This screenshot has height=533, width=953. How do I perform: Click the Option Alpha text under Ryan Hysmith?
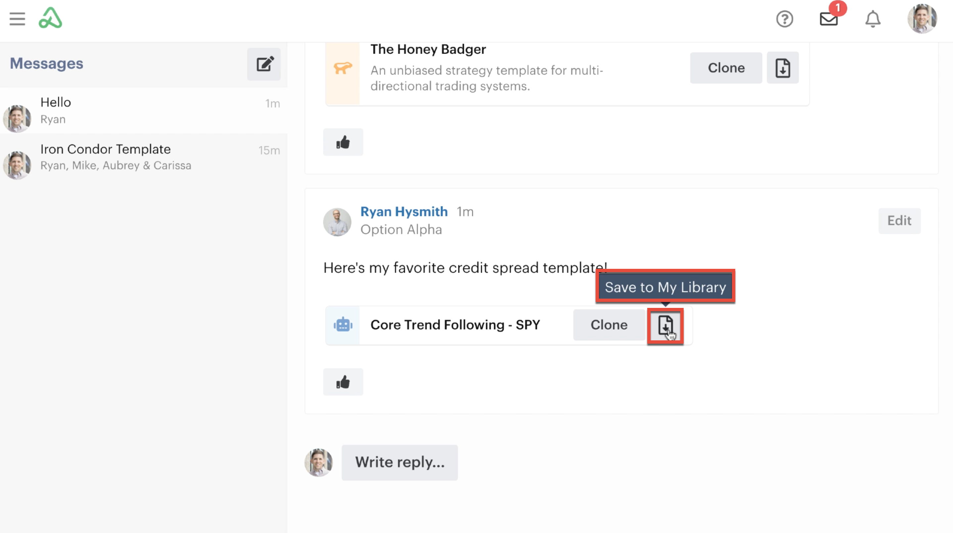tap(401, 229)
